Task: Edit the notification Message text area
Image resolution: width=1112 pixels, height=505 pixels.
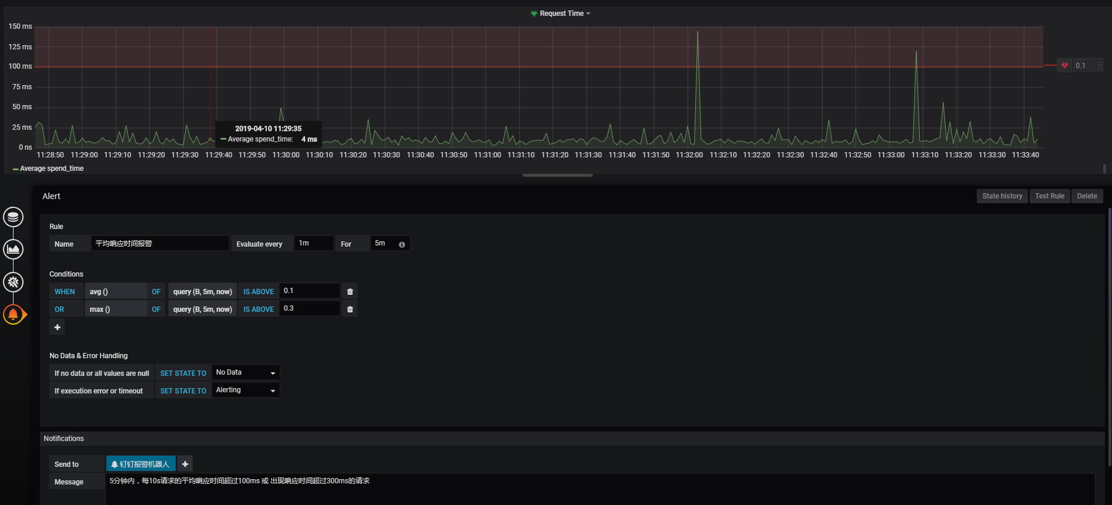Action: 600,489
